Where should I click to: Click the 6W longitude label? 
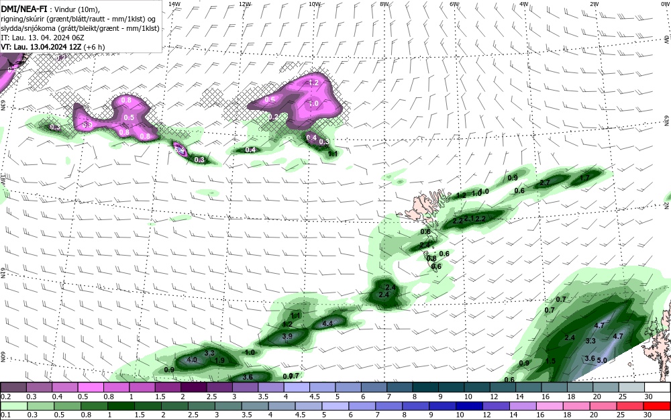point(454,4)
